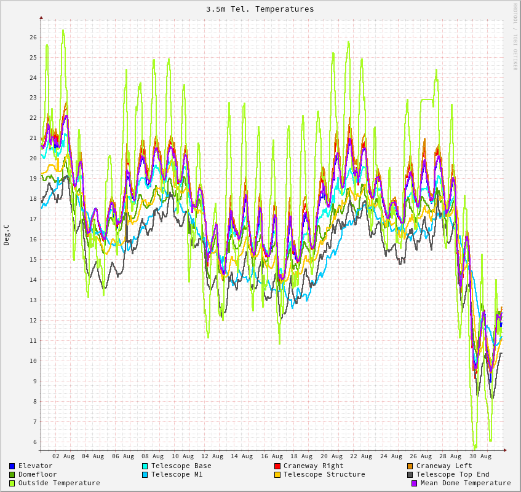Image resolution: width=521 pixels, height=492 pixels.
Task: Click the chart title "3.5m Tel. Temperatures"
Action: (x=260, y=9)
